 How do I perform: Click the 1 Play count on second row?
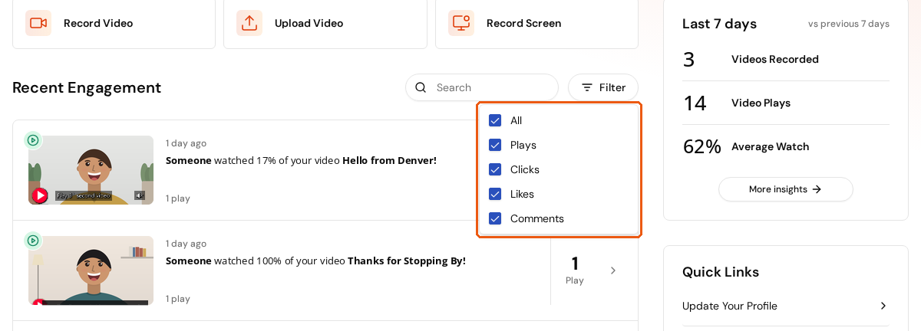[575, 270]
